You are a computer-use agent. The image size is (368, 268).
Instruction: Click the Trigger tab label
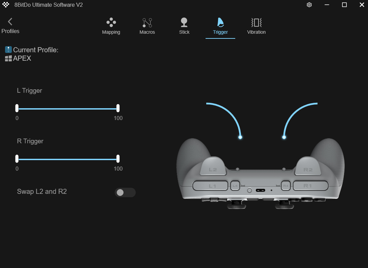coord(220,32)
